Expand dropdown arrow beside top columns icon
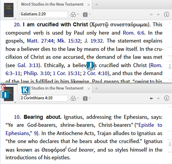Image resolution: width=172 pixels, height=164 pixels. pos(90,14)
